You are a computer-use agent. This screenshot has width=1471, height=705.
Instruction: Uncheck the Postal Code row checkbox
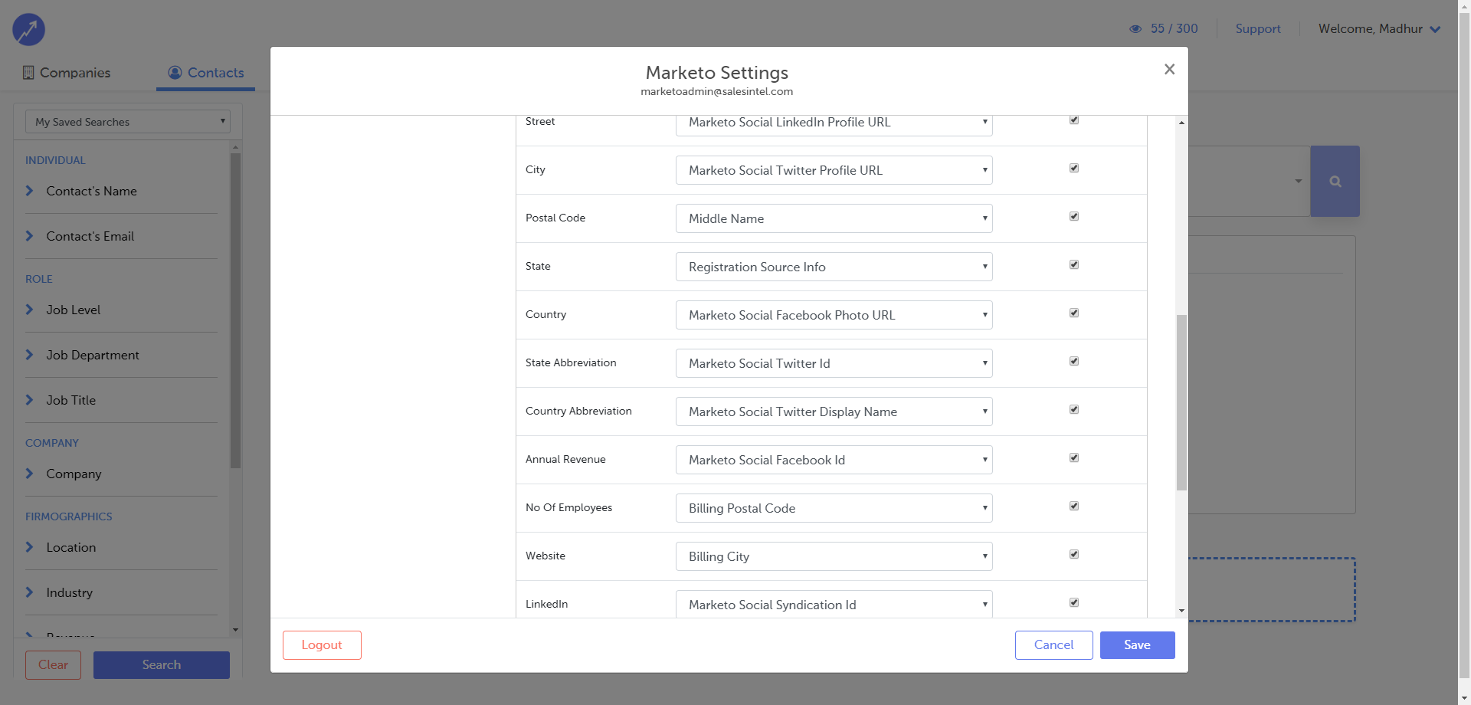point(1074,217)
